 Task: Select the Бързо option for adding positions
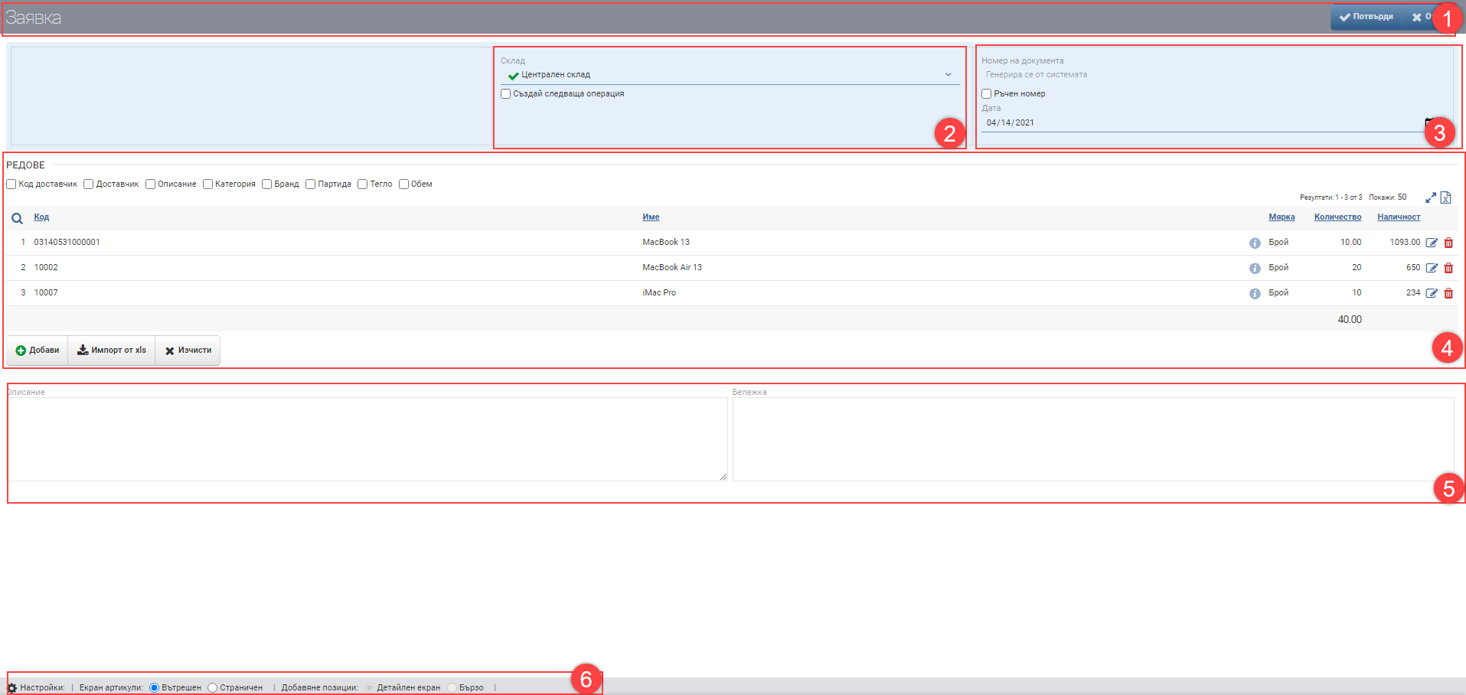(x=452, y=687)
